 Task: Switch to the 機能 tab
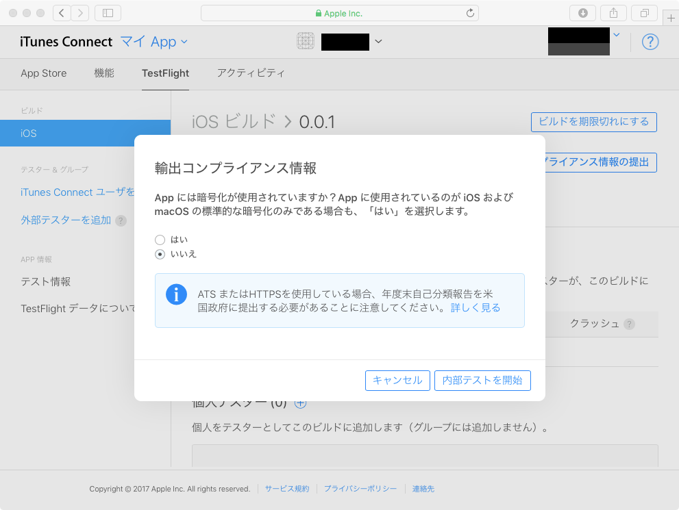point(104,73)
